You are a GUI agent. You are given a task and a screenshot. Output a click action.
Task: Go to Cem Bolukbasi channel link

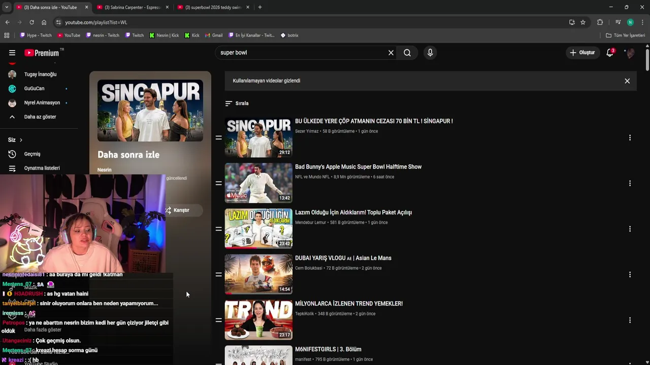coord(309,268)
